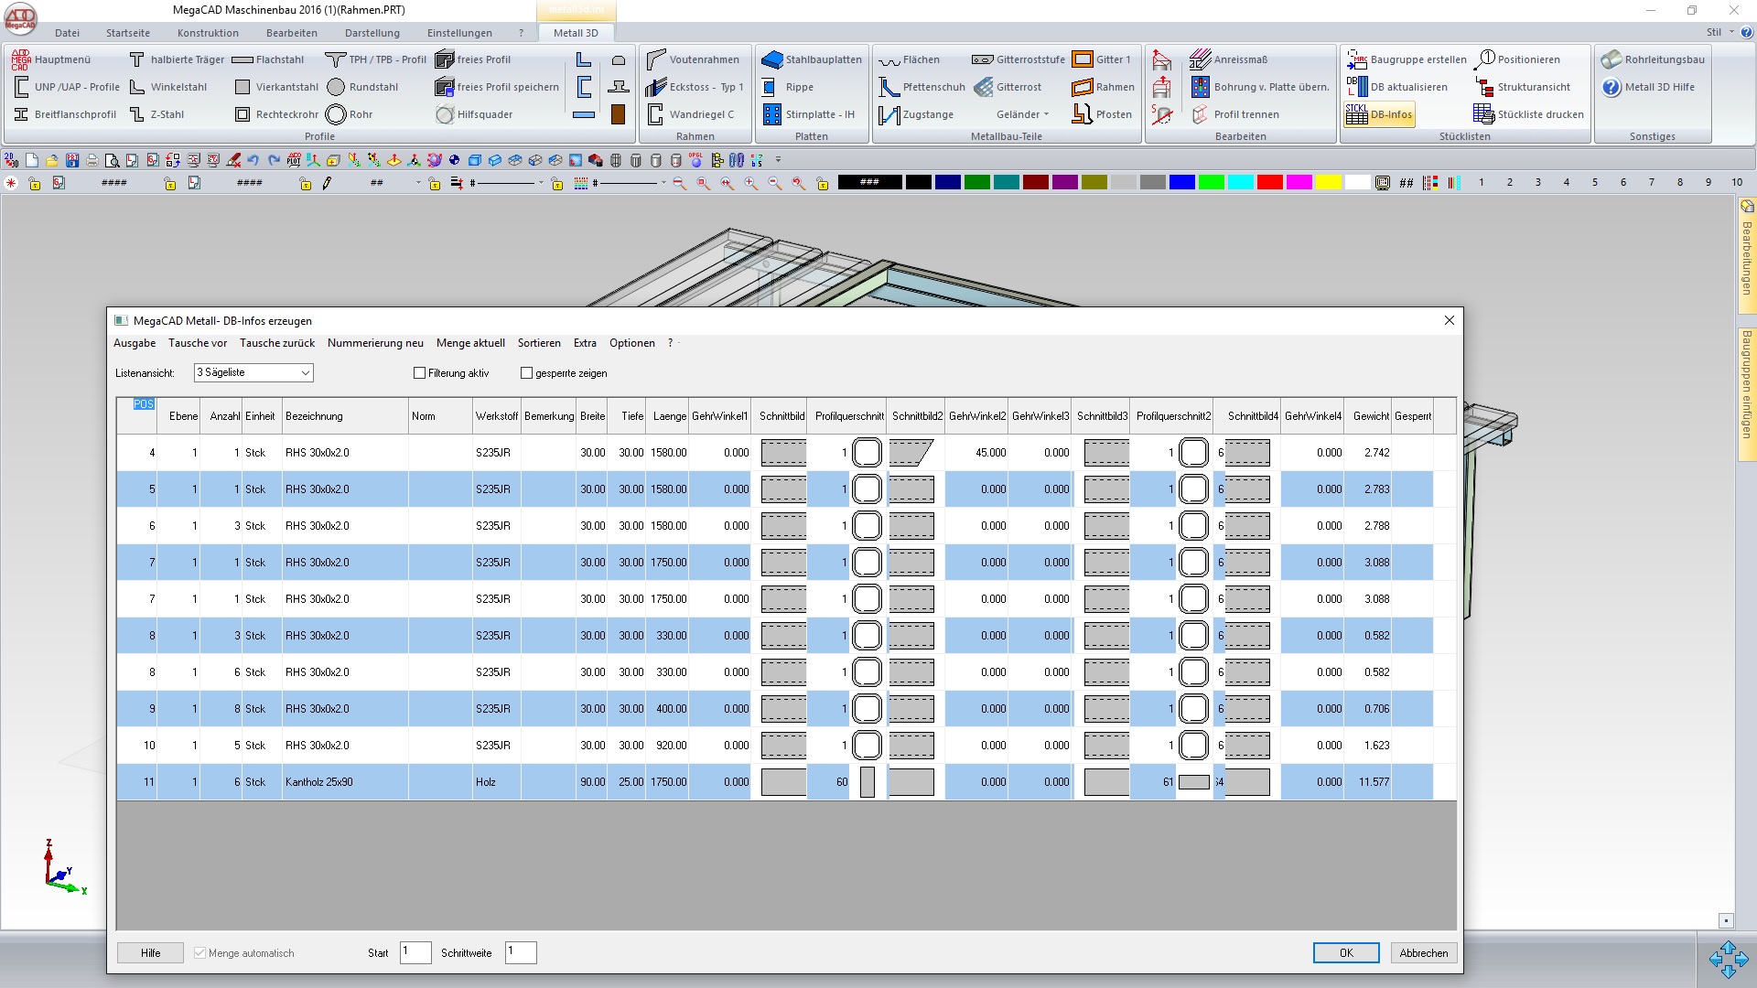This screenshot has width=1757, height=988.
Task: Choose the Gitterroststufe tool
Action: point(1019,59)
